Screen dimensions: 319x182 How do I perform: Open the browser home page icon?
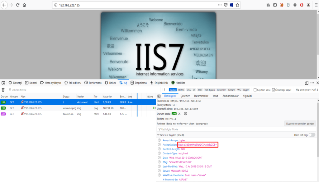point(24,5)
